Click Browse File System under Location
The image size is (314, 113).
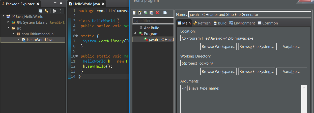click(x=256, y=46)
